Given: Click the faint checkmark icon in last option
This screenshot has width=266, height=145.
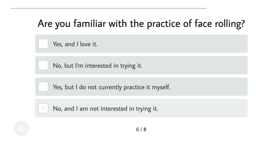Looking at the screenshot, I should (43, 108).
